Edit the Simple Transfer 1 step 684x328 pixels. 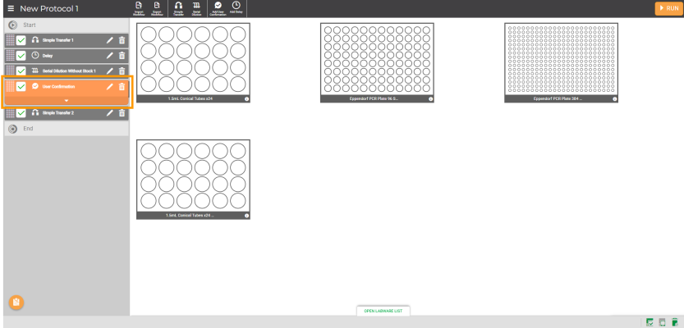click(110, 40)
